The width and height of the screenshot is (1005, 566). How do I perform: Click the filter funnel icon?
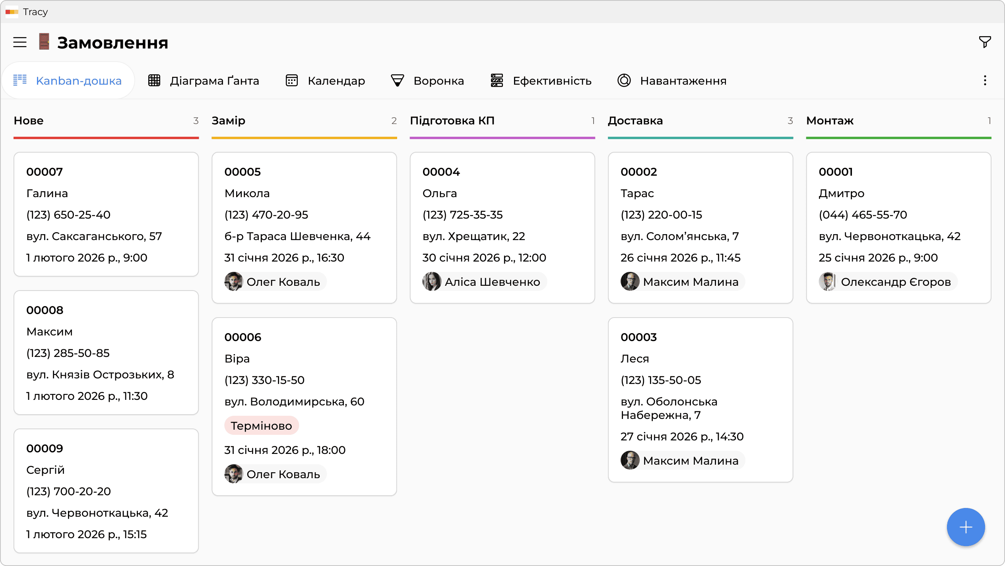(984, 42)
